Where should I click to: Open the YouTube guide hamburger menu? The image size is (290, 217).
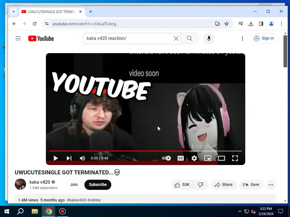[x=18, y=38]
